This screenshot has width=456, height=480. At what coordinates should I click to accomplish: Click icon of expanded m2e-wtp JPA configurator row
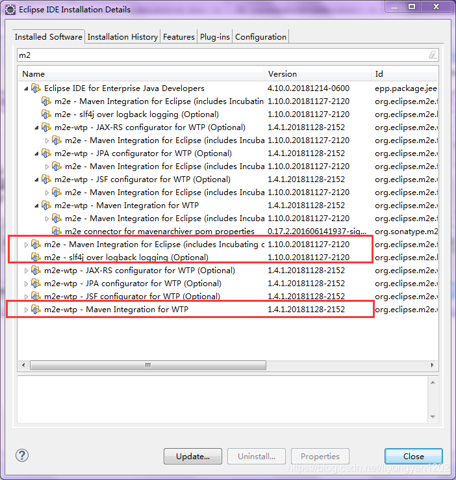point(47,153)
